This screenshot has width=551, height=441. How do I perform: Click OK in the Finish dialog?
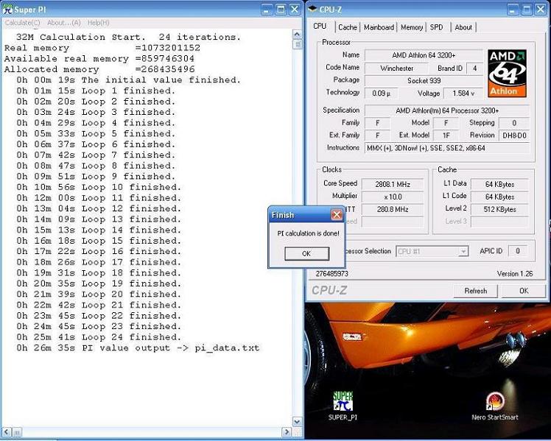(x=306, y=253)
